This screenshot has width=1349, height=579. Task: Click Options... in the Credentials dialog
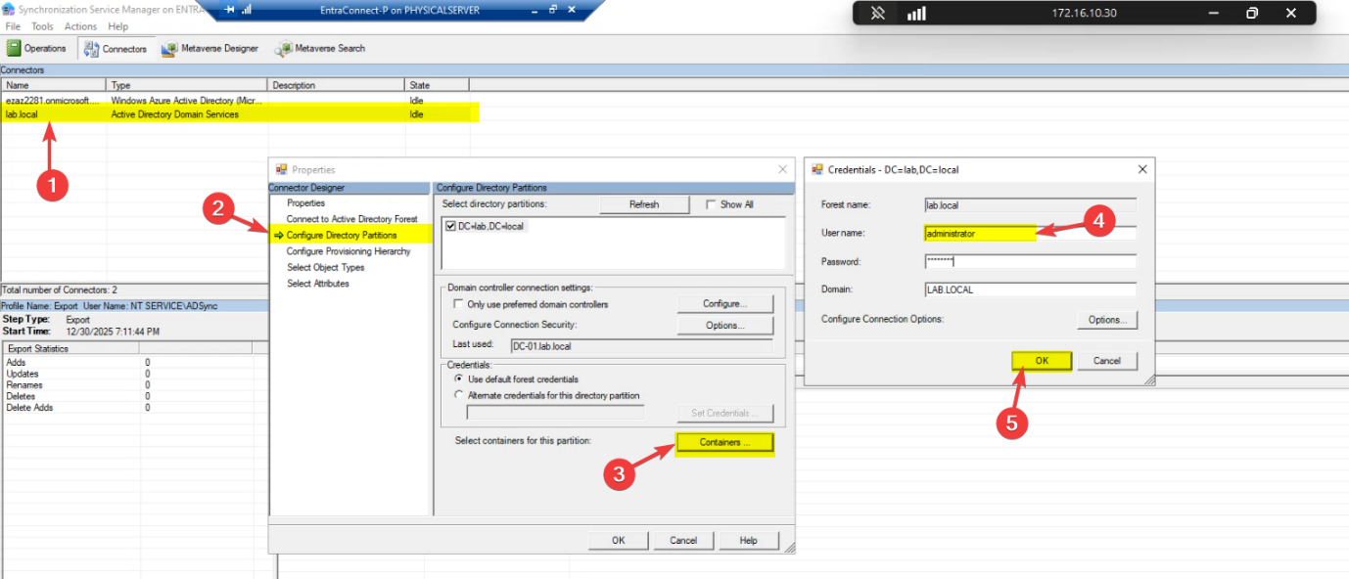tap(1107, 320)
